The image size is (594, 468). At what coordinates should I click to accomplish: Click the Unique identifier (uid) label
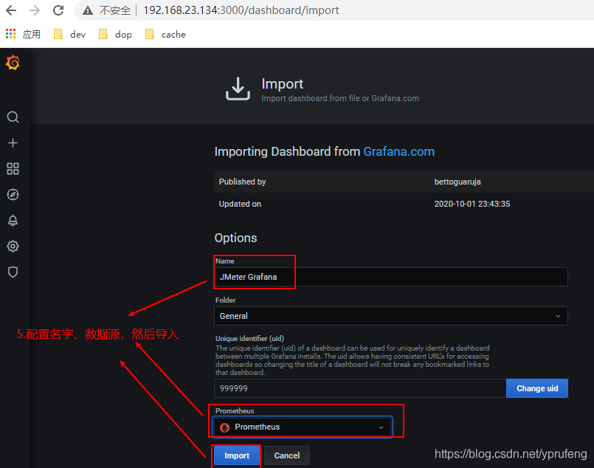pos(249,338)
